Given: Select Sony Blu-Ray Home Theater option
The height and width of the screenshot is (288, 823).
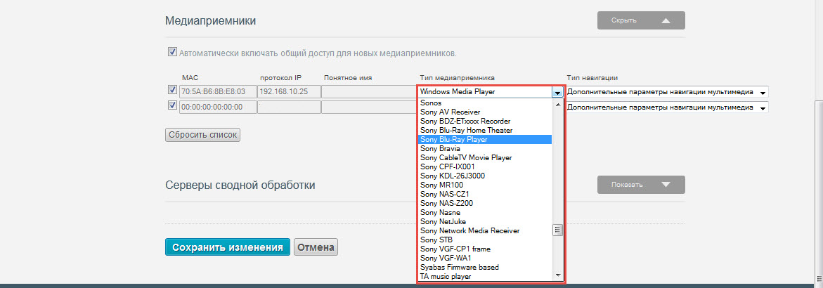Looking at the screenshot, I should pyautogui.click(x=485, y=130).
